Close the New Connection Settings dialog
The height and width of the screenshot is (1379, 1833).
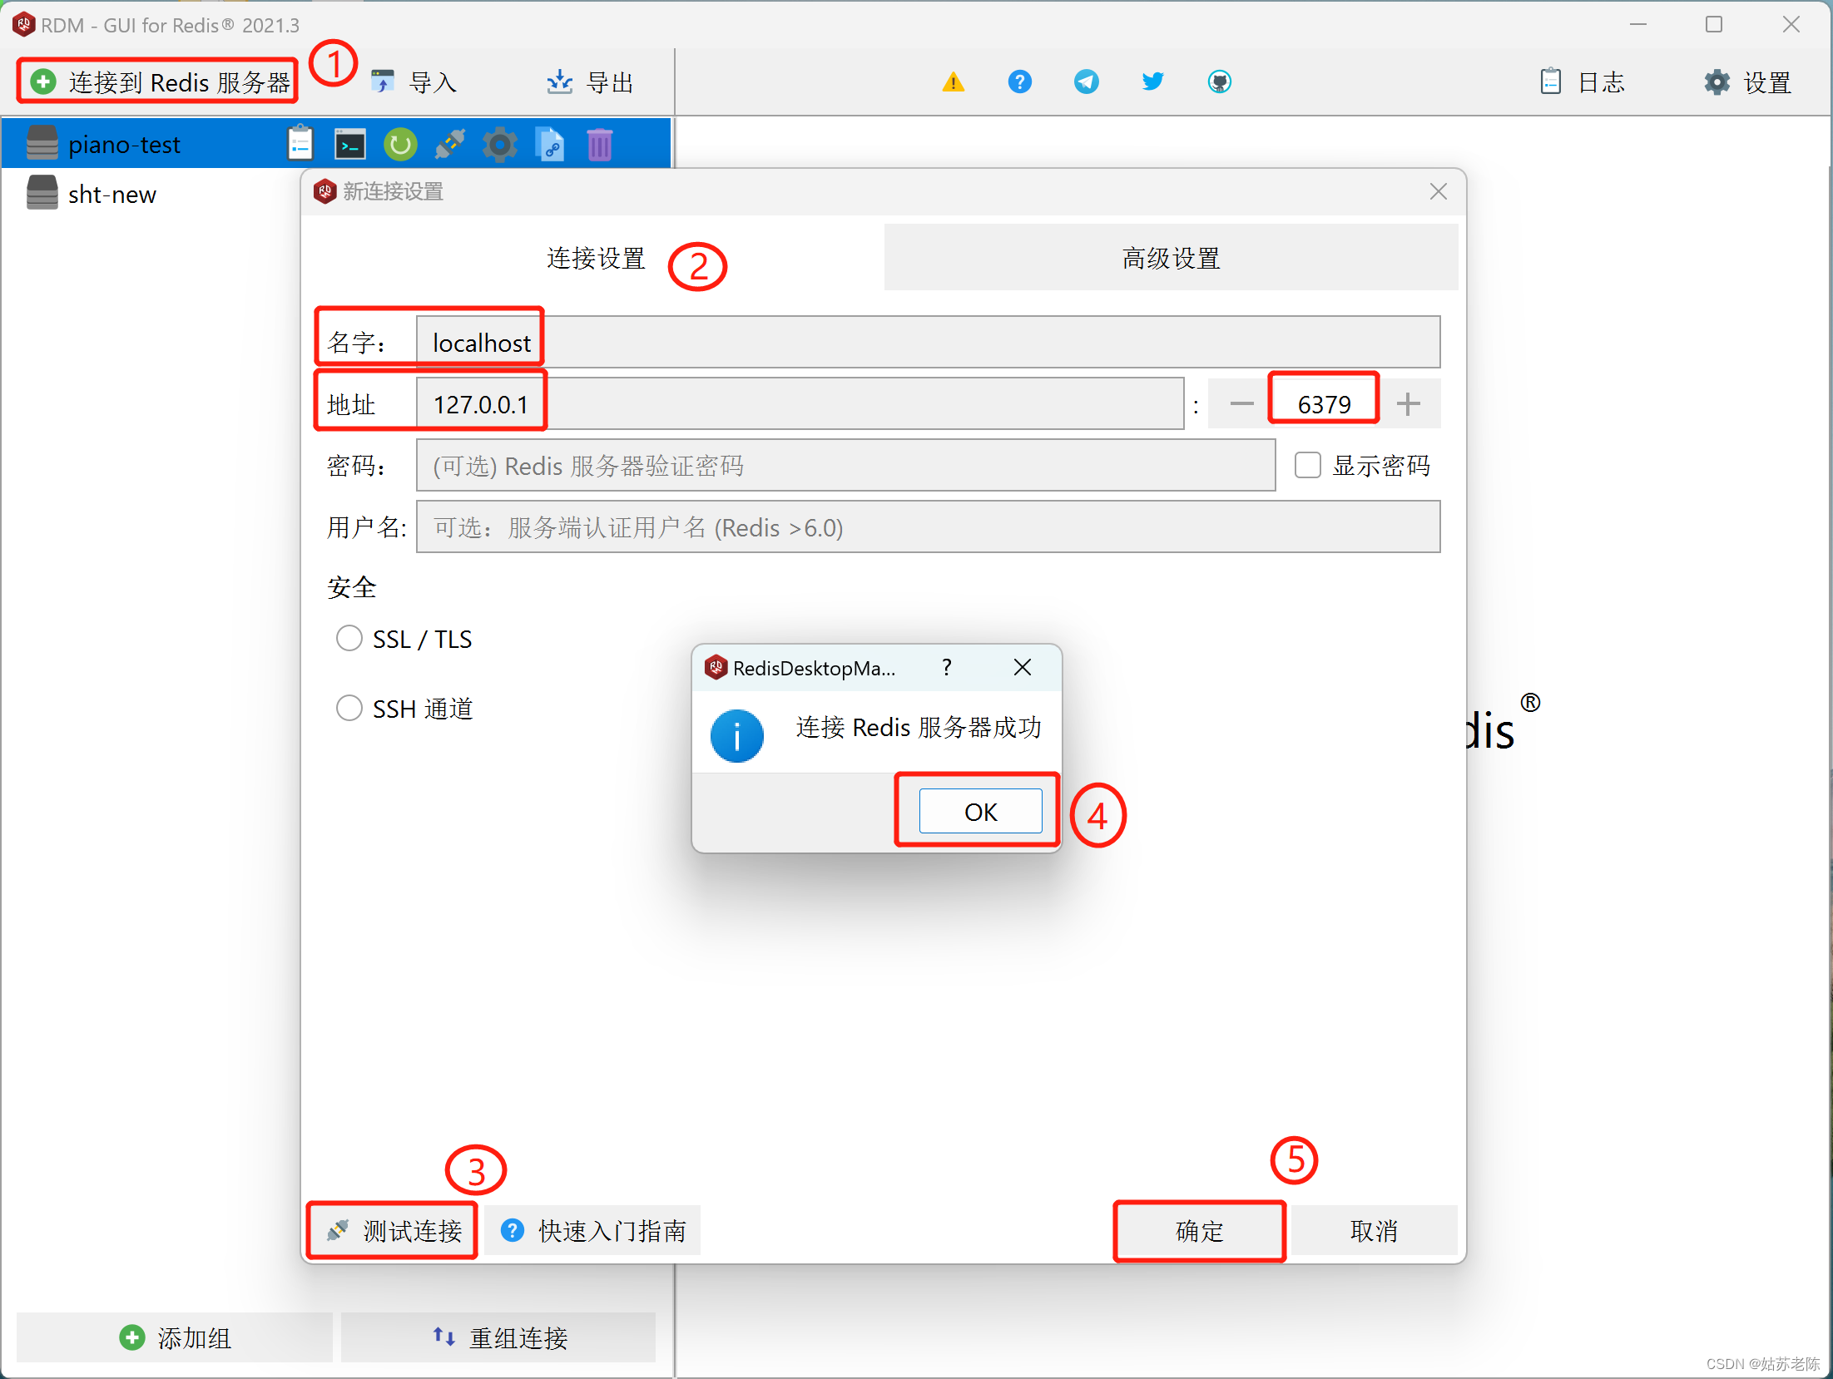pyautogui.click(x=1439, y=191)
